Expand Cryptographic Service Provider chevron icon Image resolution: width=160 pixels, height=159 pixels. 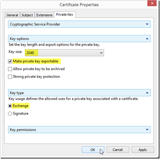click(x=147, y=24)
